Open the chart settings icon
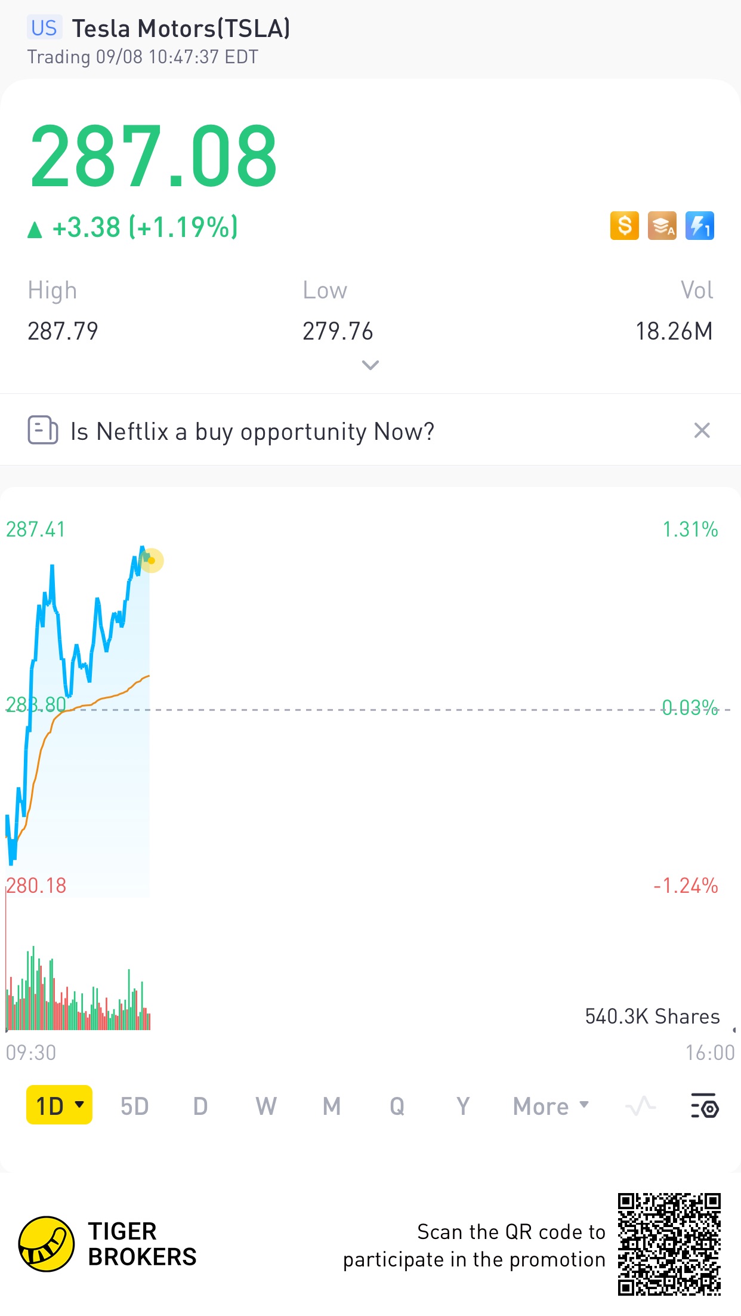The image size is (741, 1316). (705, 1106)
